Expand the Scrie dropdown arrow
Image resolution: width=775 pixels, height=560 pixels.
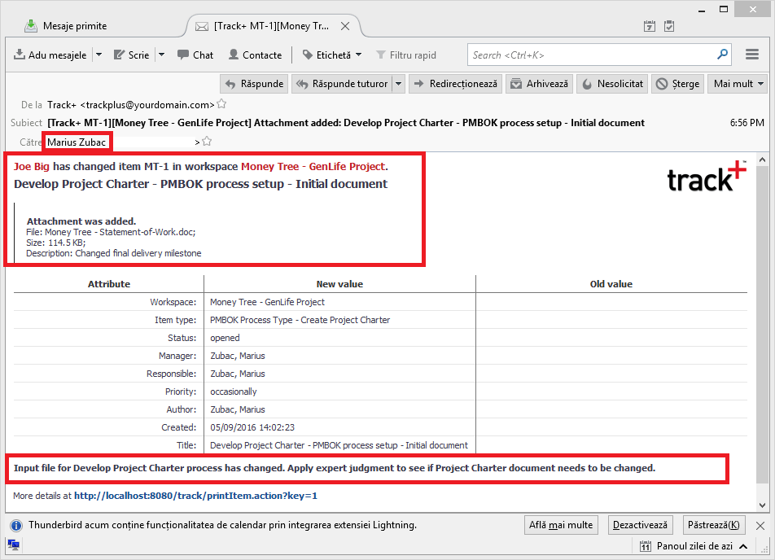[161, 55]
